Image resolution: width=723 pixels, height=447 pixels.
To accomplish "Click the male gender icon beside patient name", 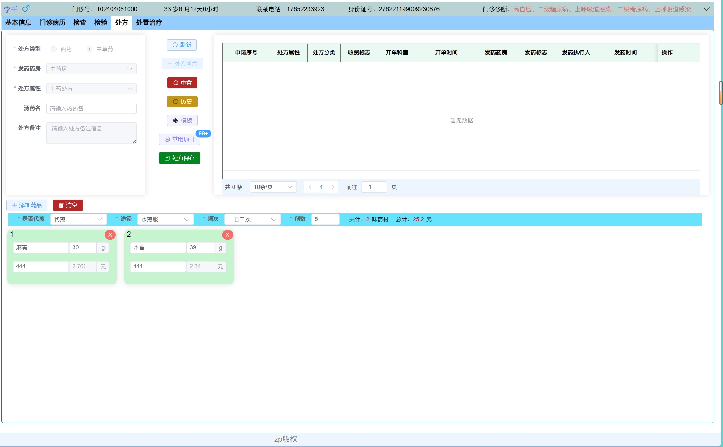I will (26, 8).
